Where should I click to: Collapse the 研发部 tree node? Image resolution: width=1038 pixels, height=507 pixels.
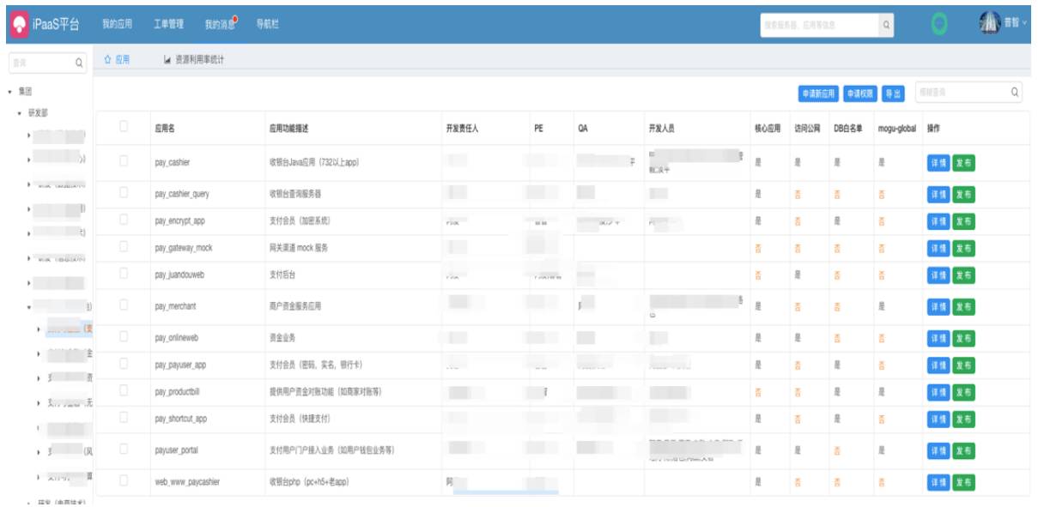[19, 112]
